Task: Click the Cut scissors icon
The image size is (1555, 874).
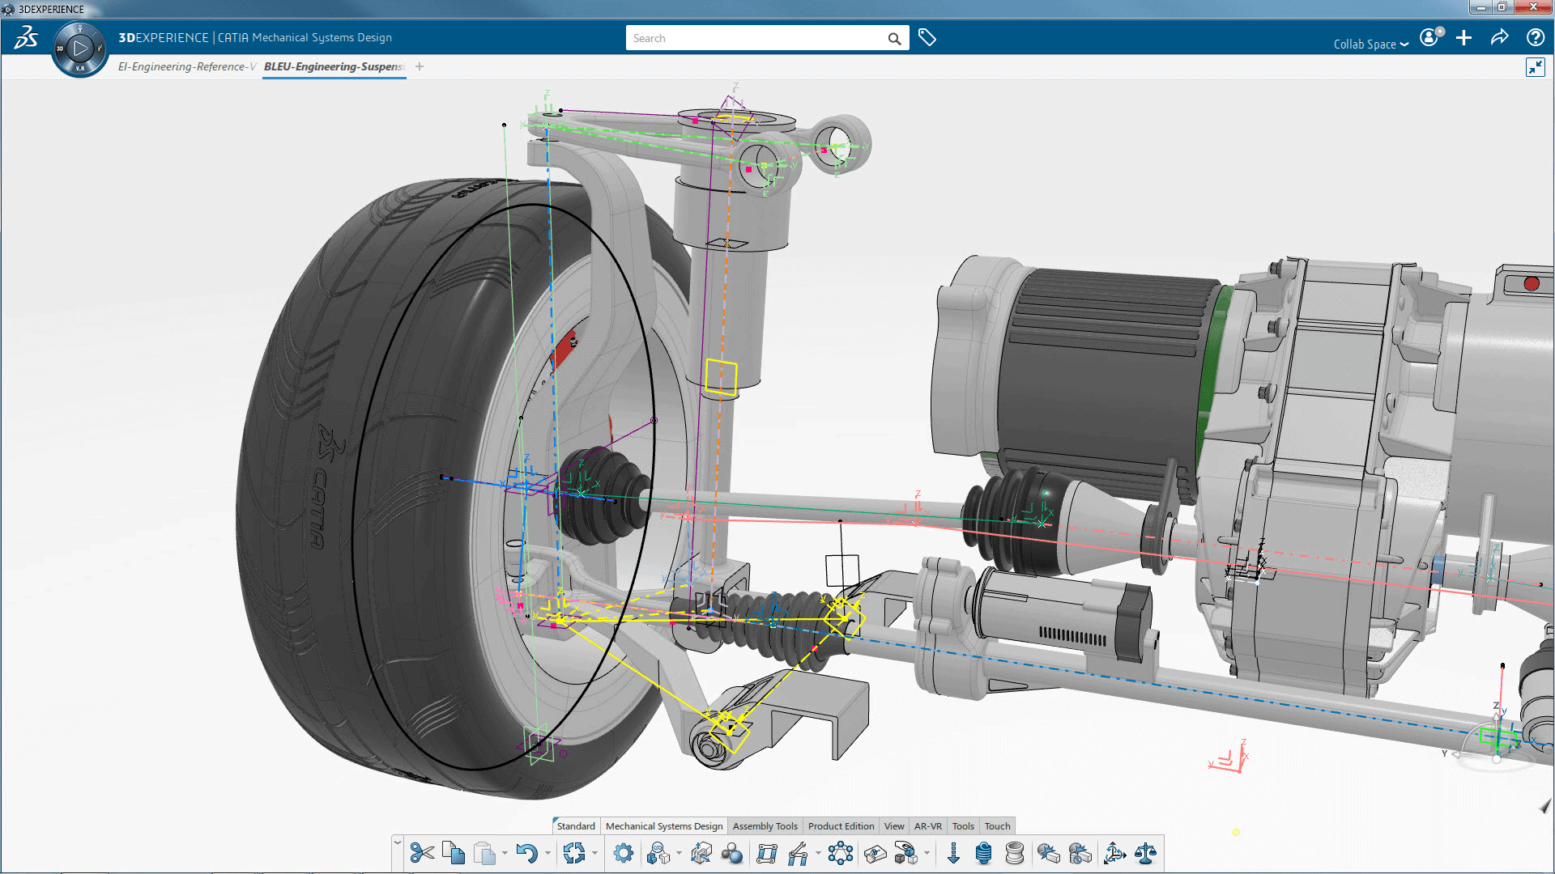Action: 422,853
